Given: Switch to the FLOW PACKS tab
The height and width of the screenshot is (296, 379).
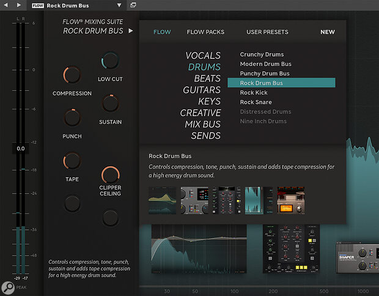Looking at the screenshot, I should [205, 32].
